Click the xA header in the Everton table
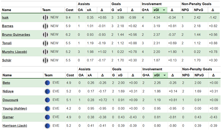The image size is (222, 130). 90,75
